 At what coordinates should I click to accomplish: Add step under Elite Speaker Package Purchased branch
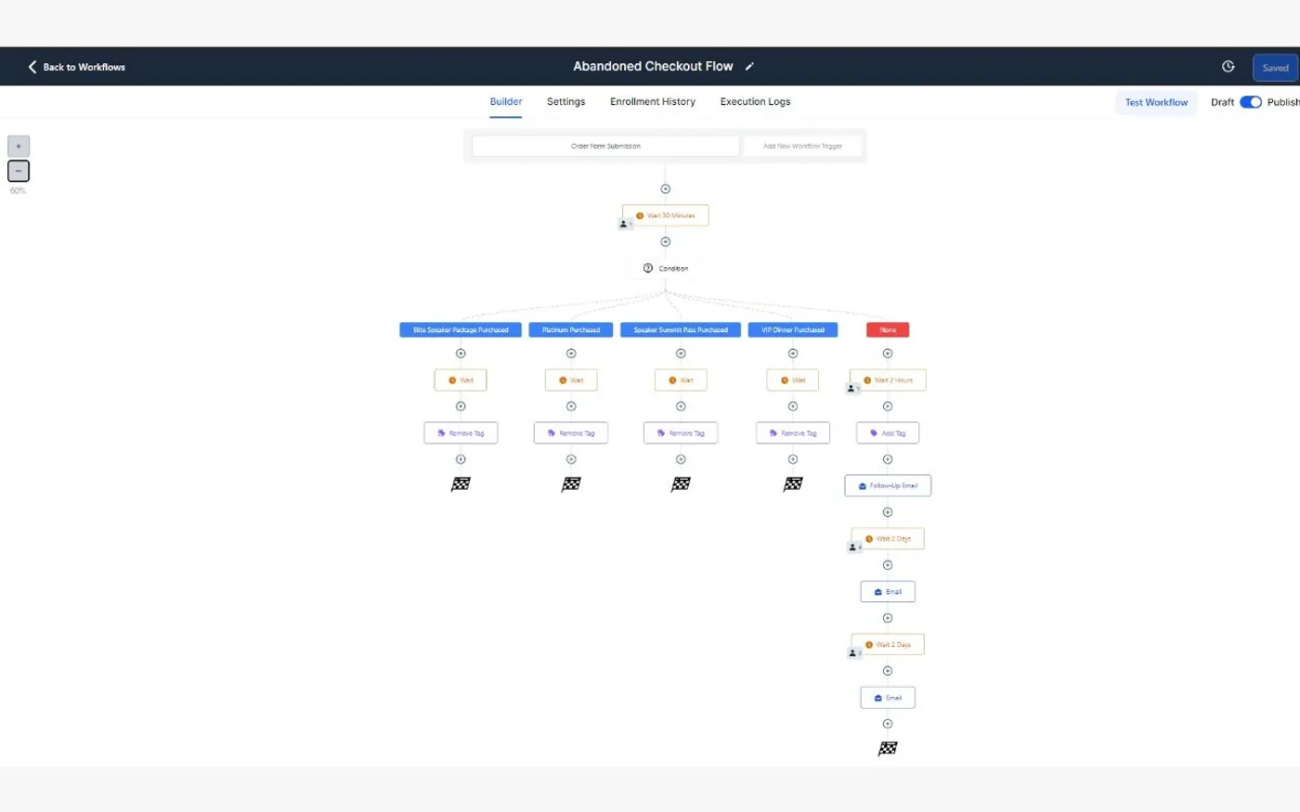click(x=461, y=354)
